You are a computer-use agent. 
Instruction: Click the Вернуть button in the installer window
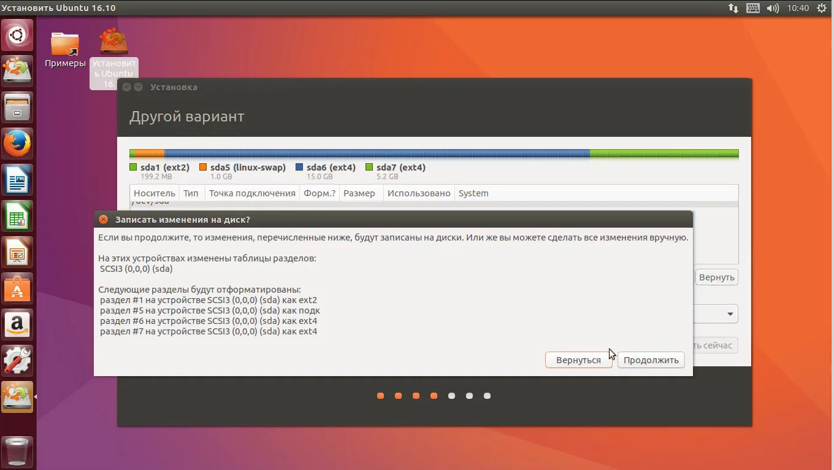point(716,277)
